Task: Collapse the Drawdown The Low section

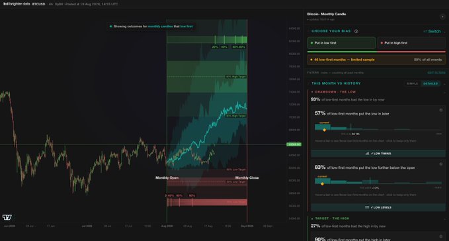Action: click(x=444, y=92)
